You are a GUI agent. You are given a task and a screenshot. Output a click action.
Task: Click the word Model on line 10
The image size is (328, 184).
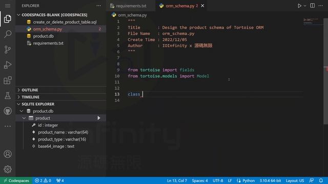(x=203, y=76)
